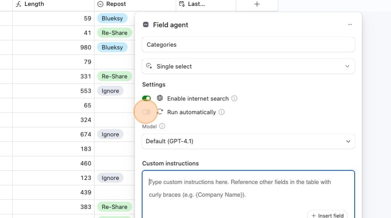The width and height of the screenshot is (391, 218).
Task: Select the Blueksy tag in the first row
Action: 112,19
